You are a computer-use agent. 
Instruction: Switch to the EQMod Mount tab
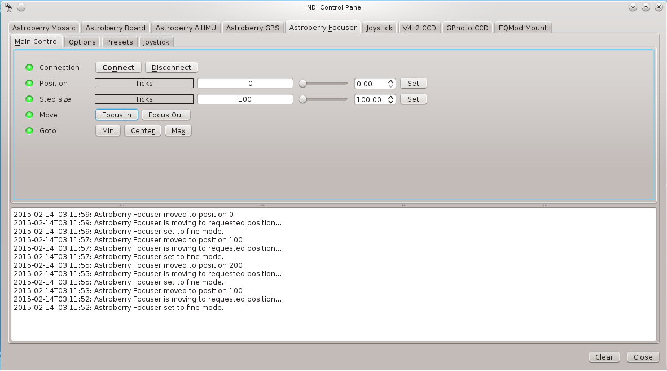(523, 28)
